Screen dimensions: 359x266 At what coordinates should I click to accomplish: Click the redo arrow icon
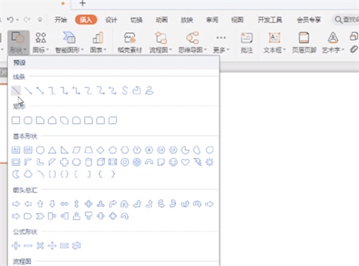pyautogui.click(x=27, y=19)
